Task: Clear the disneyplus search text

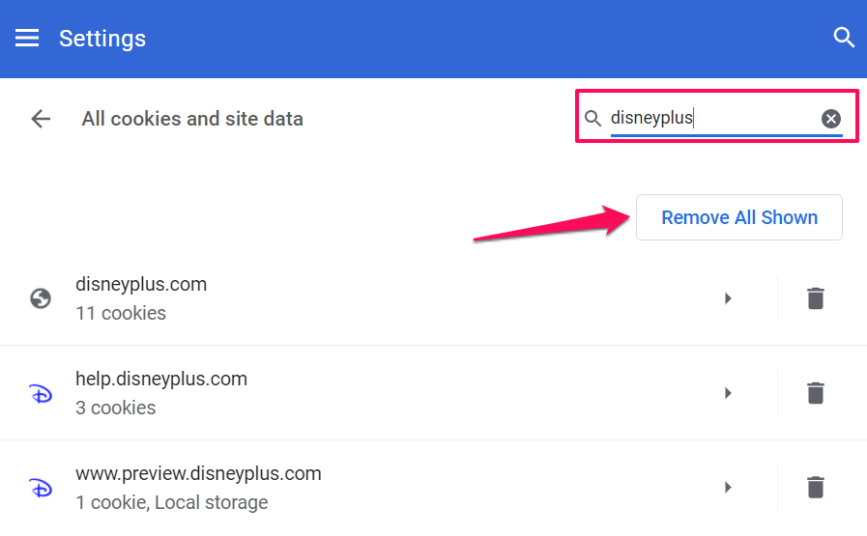Action: (831, 119)
